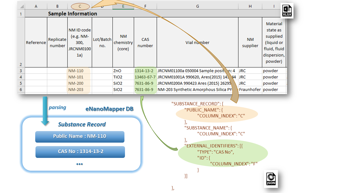Click the Substance Record heading
The image size is (344, 193).
pyautogui.click(x=82, y=124)
